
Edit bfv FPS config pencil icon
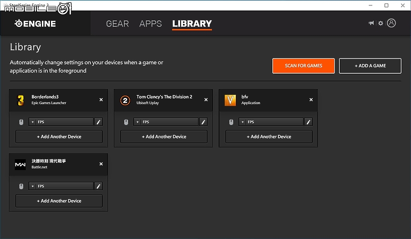309,122
